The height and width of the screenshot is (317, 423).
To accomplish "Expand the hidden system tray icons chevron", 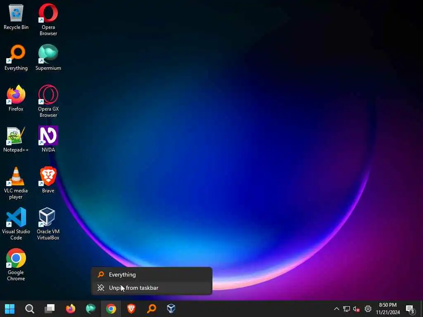I will 336,309.
